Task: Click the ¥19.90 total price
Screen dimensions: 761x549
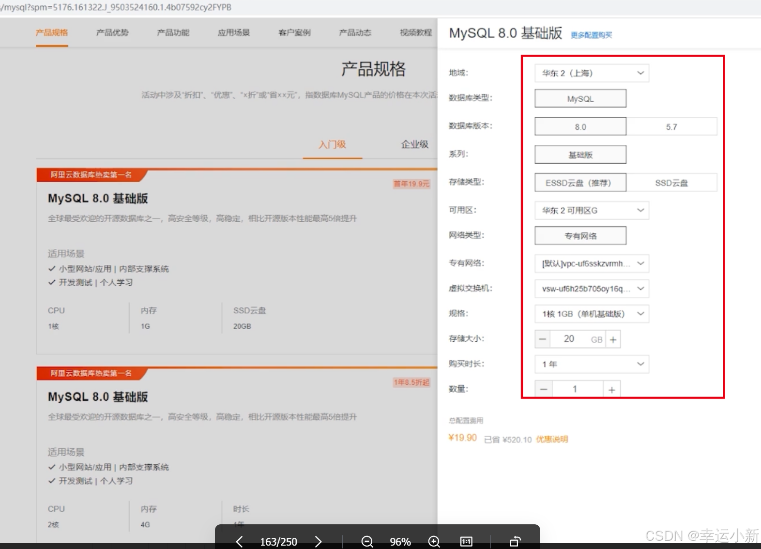Action: tap(463, 438)
